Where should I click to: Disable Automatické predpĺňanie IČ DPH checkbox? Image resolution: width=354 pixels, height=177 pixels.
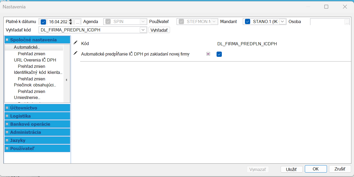pos(219,54)
